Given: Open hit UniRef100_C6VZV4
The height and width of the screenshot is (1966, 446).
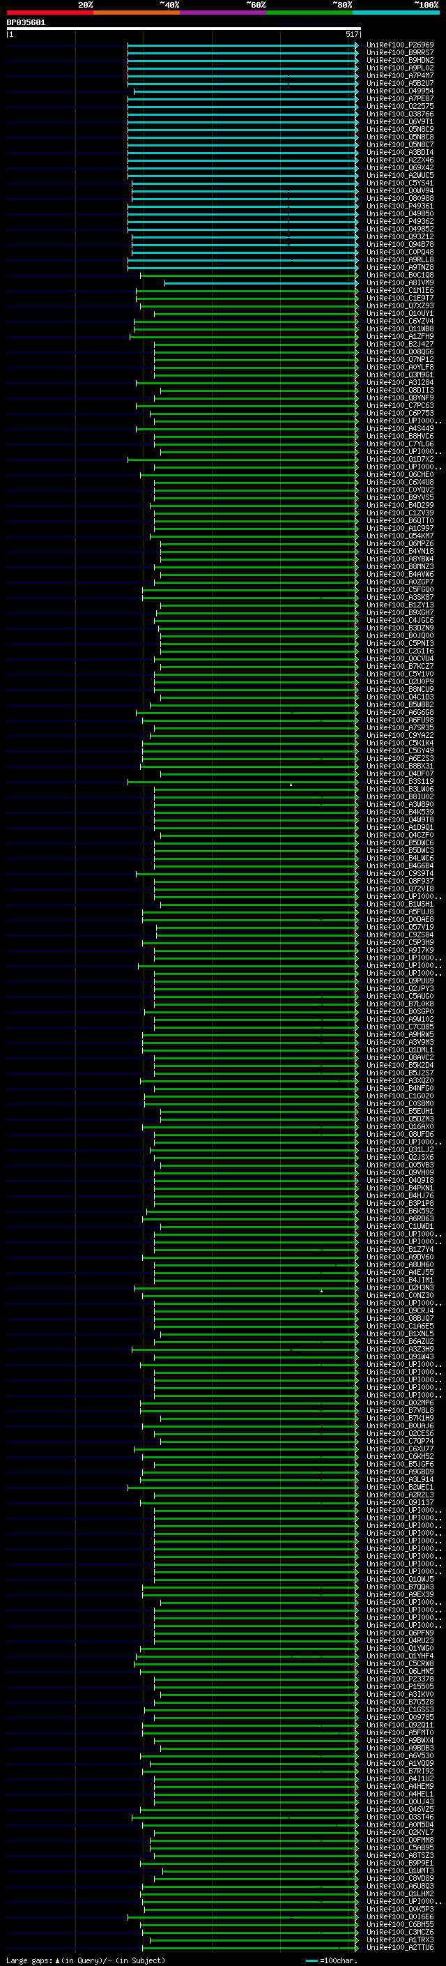Looking at the screenshot, I should (x=400, y=322).
